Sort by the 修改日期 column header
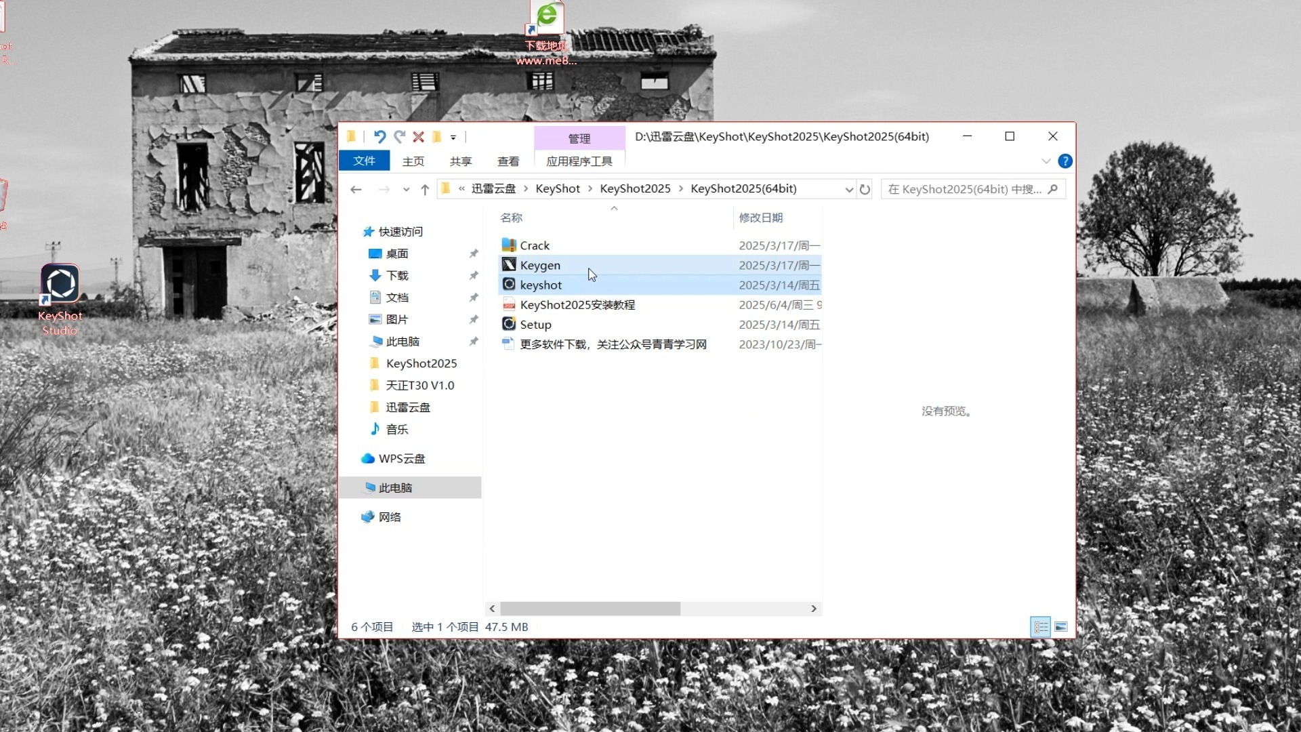Image resolution: width=1301 pixels, height=732 pixels. [x=761, y=218]
